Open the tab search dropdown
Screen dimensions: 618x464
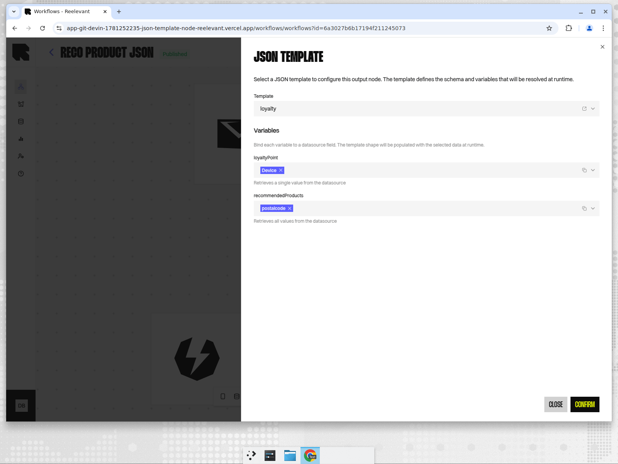14,12
